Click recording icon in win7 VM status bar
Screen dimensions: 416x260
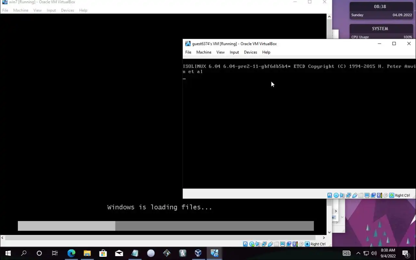coord(289,244)
